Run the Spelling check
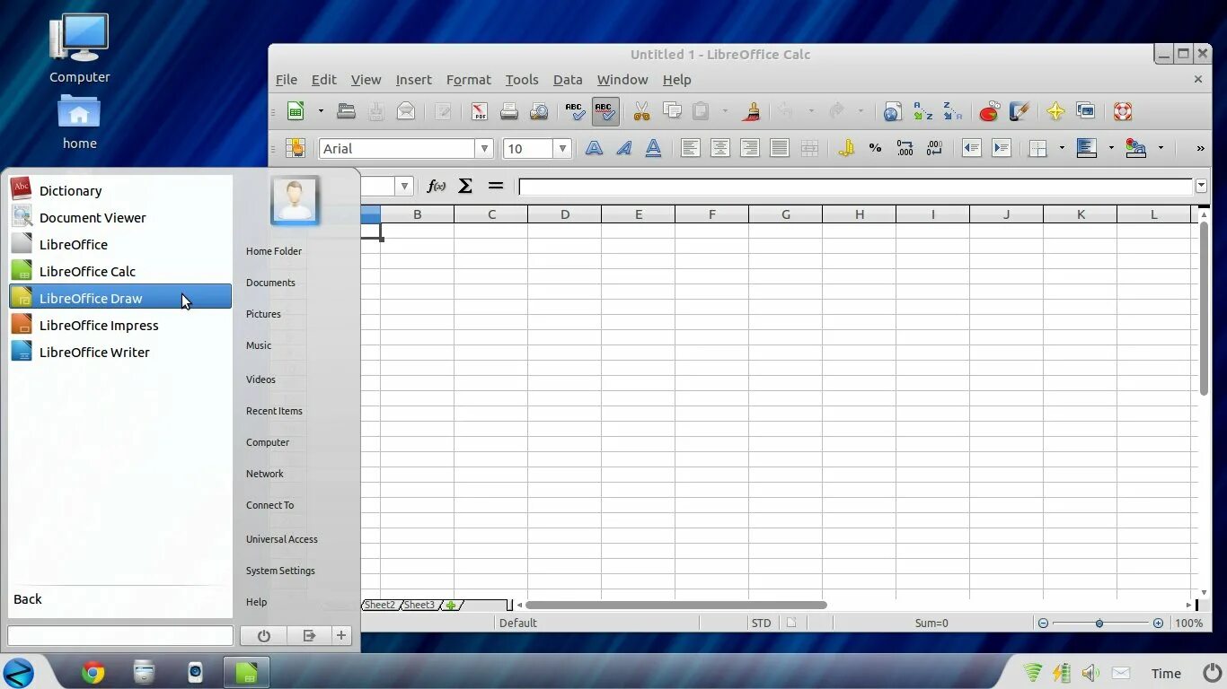This screenshot has height=689, width=1227. click(575, 111)
